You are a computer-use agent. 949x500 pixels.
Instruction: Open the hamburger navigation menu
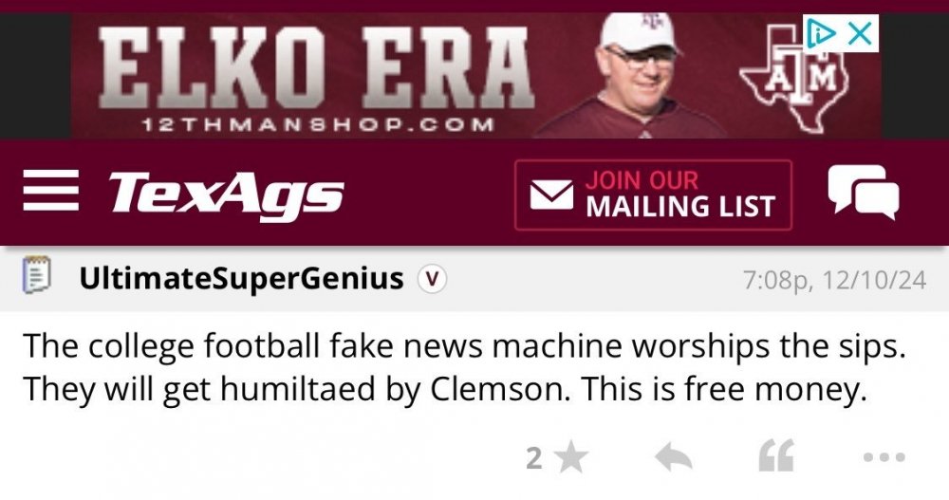(x=50, y=193)
